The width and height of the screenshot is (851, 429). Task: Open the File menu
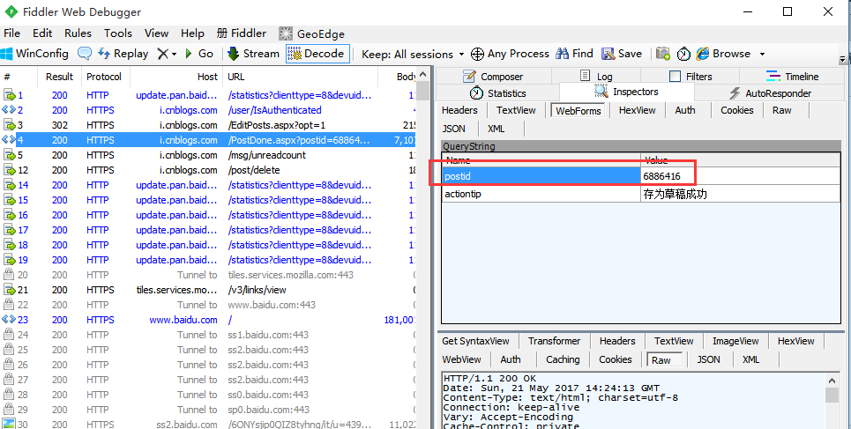pos(12,33)
